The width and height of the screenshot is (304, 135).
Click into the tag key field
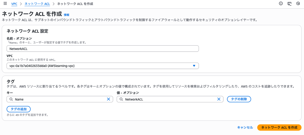pyautogui.click(x=59, y=99)
